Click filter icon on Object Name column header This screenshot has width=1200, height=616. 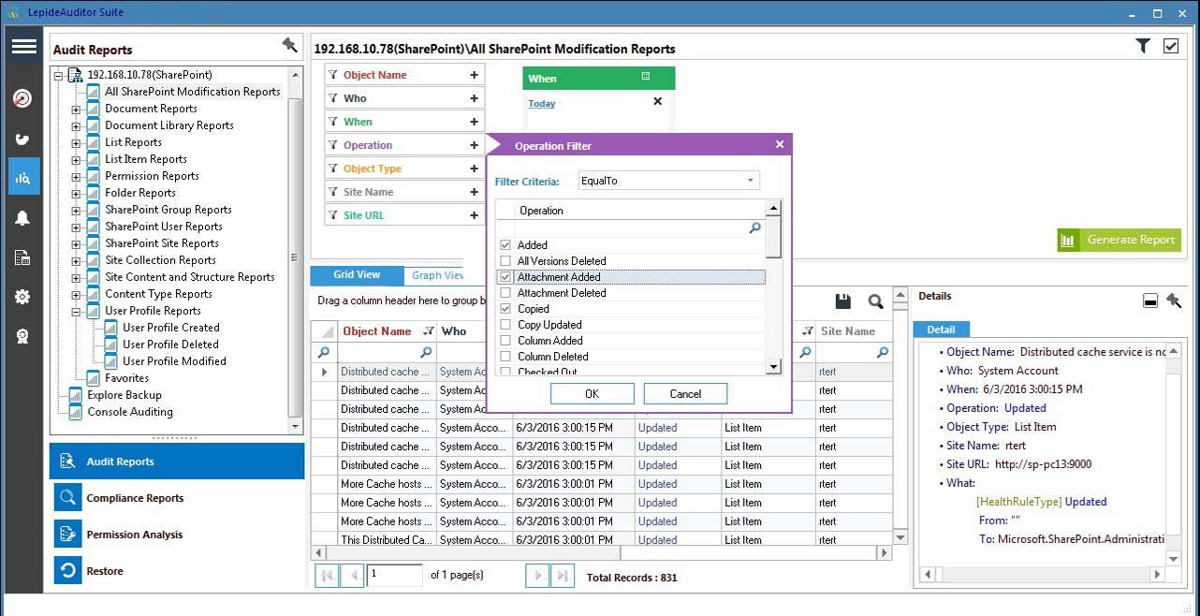(429, 330)
